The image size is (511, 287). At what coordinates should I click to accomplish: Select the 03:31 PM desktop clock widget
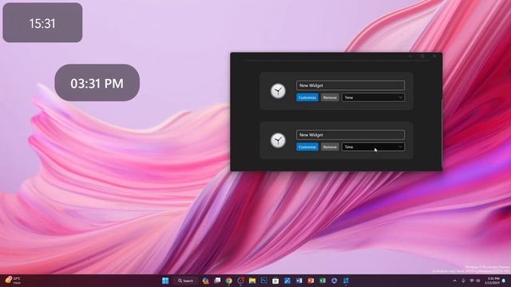(x=97, y=83)
